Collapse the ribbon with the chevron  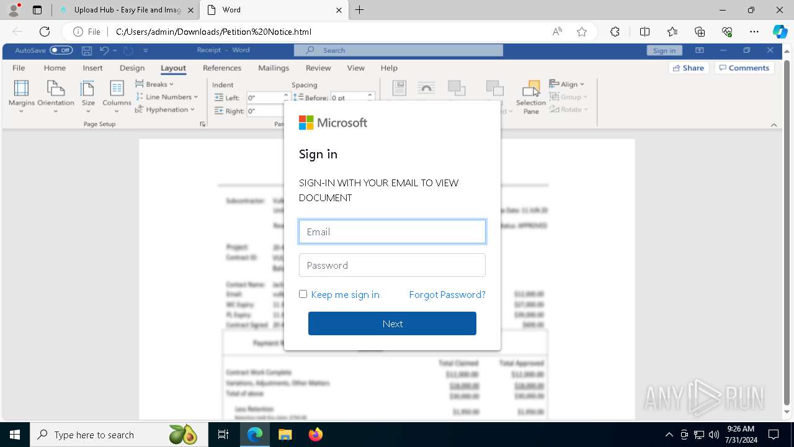(x=774, y=125)
